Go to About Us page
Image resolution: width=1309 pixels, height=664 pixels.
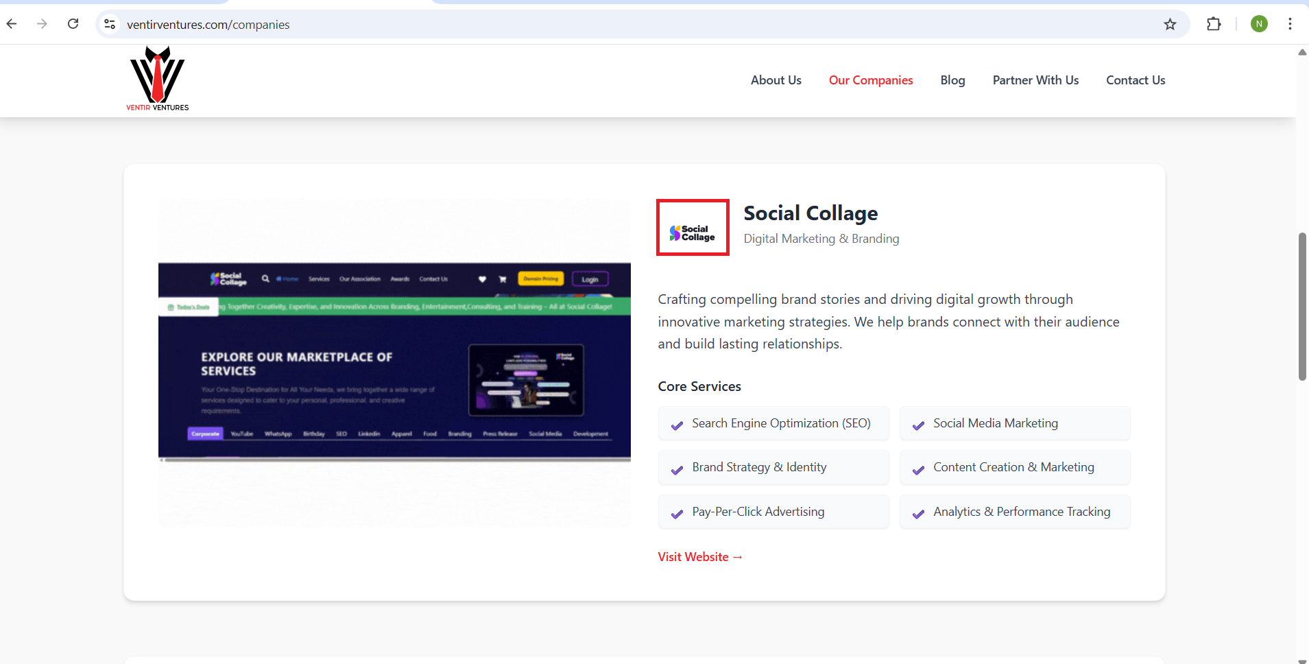pyautogui.click(x=776, y=80)
